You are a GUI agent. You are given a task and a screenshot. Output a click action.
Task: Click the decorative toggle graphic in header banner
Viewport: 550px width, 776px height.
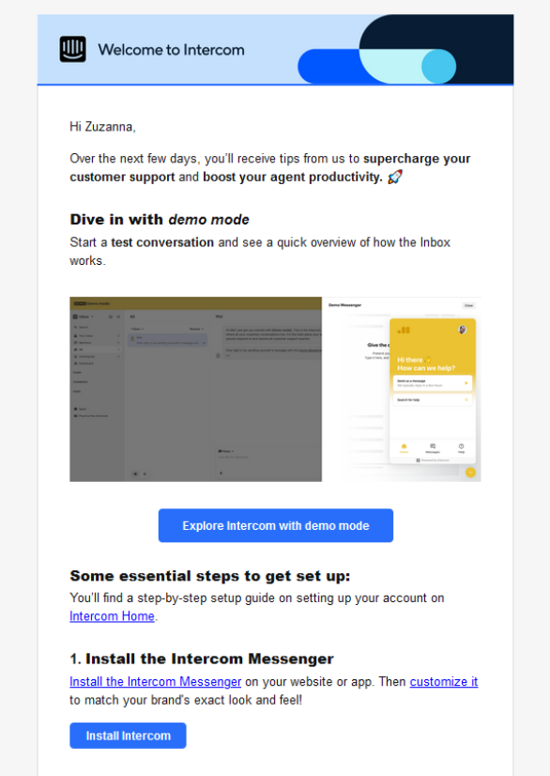(377, 66)
